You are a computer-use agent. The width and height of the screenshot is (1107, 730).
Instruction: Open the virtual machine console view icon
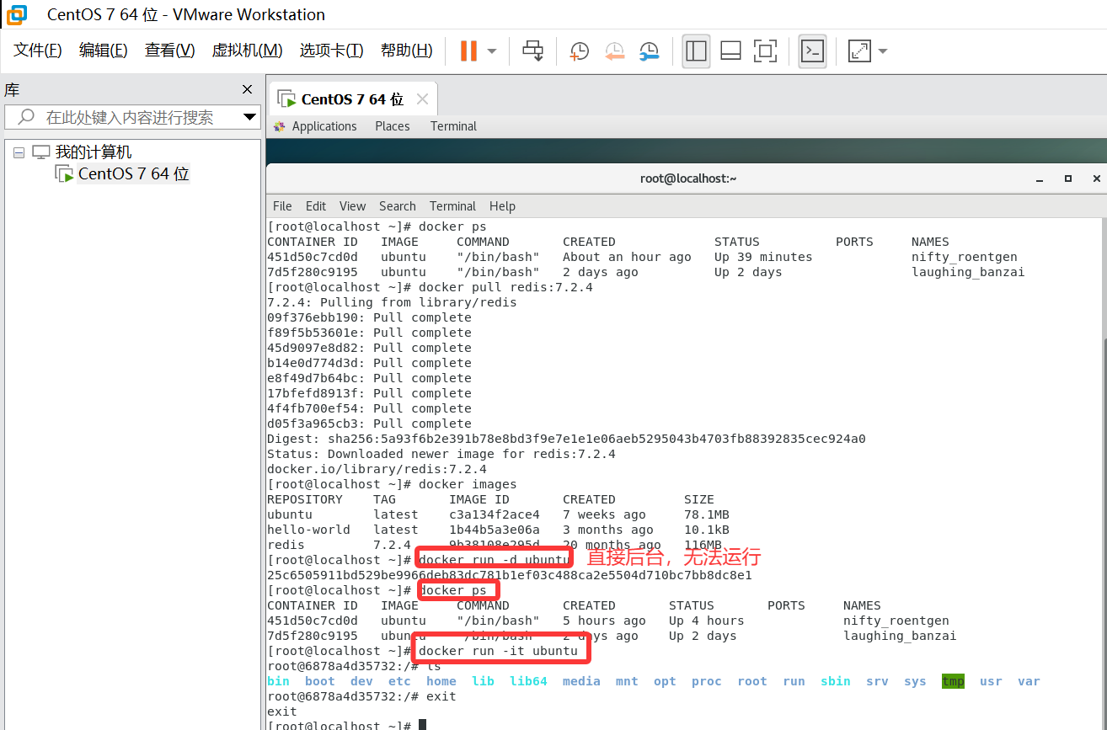[x=811, y=51]
